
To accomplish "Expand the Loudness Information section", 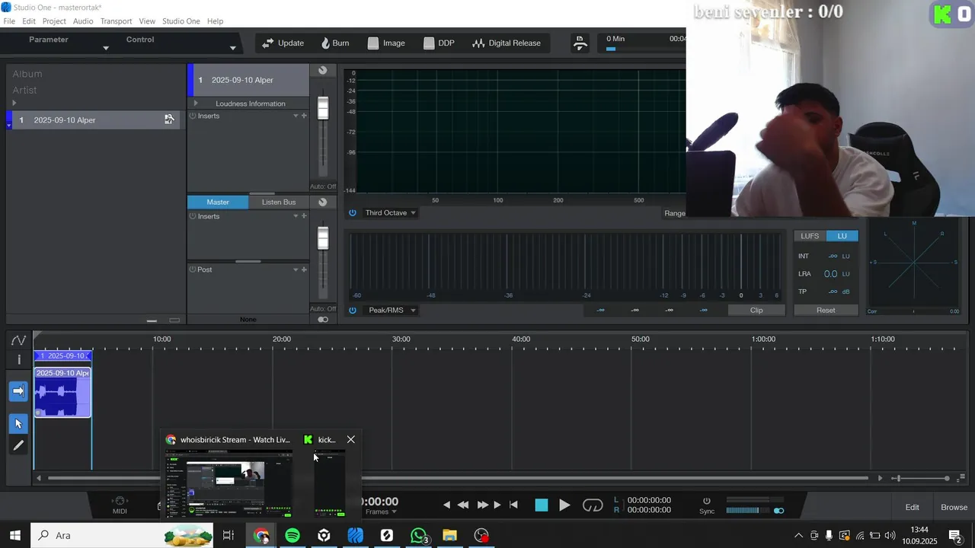I will pyautogui.click(x=196, y=104).
